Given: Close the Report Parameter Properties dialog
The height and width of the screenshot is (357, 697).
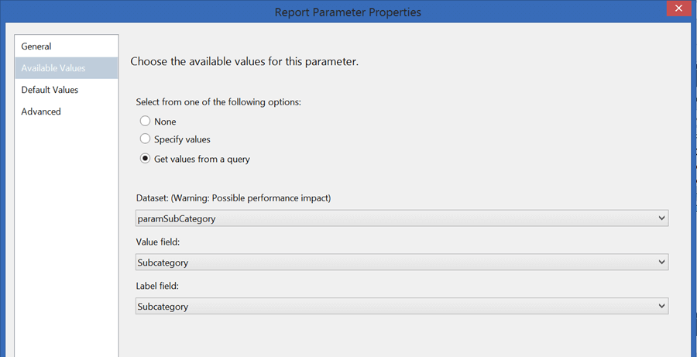Looking at the screenshot, I should pyautogui.click(x=679, y=10).
